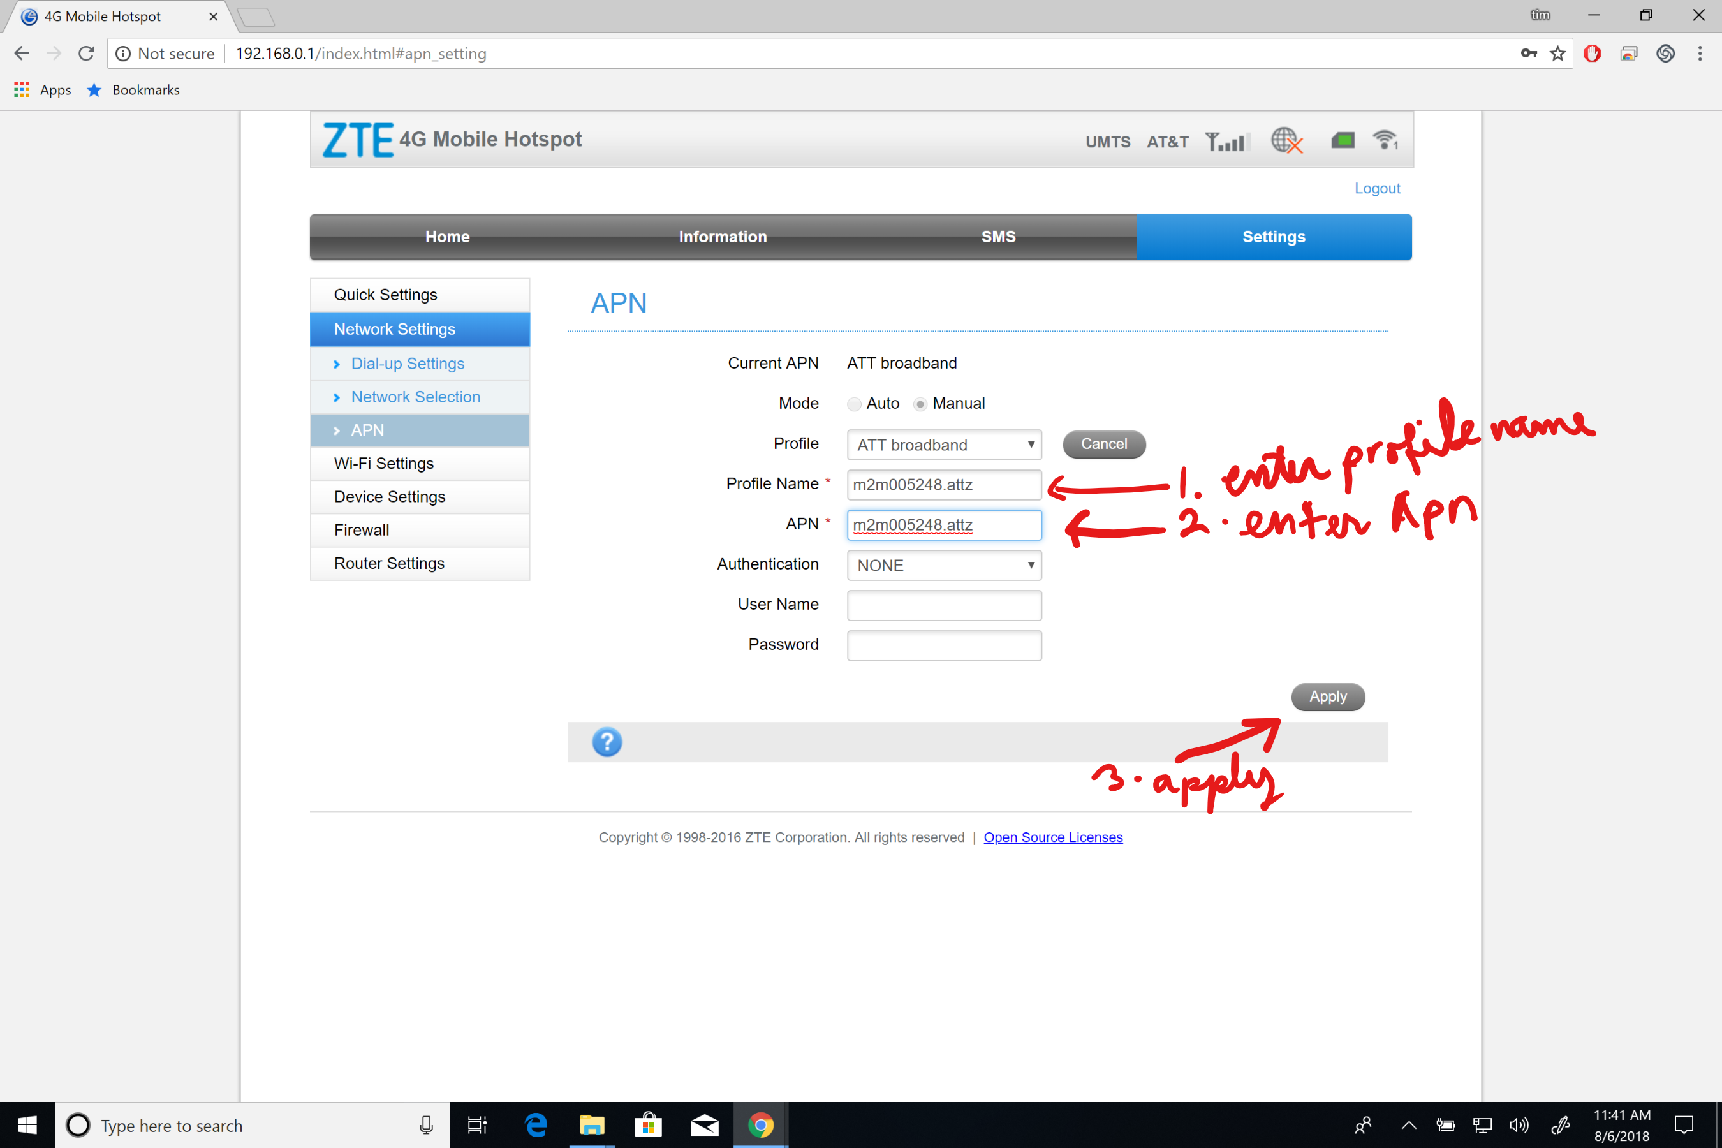Open Network Selection submenu item
The width and height of the screenshot is (1722, 1148).
coord(420,397)
